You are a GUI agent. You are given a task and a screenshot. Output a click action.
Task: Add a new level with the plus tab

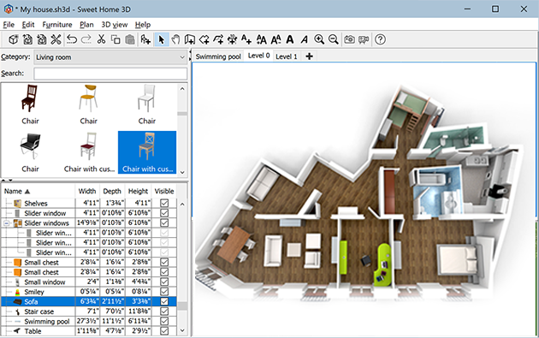(309, 56)
